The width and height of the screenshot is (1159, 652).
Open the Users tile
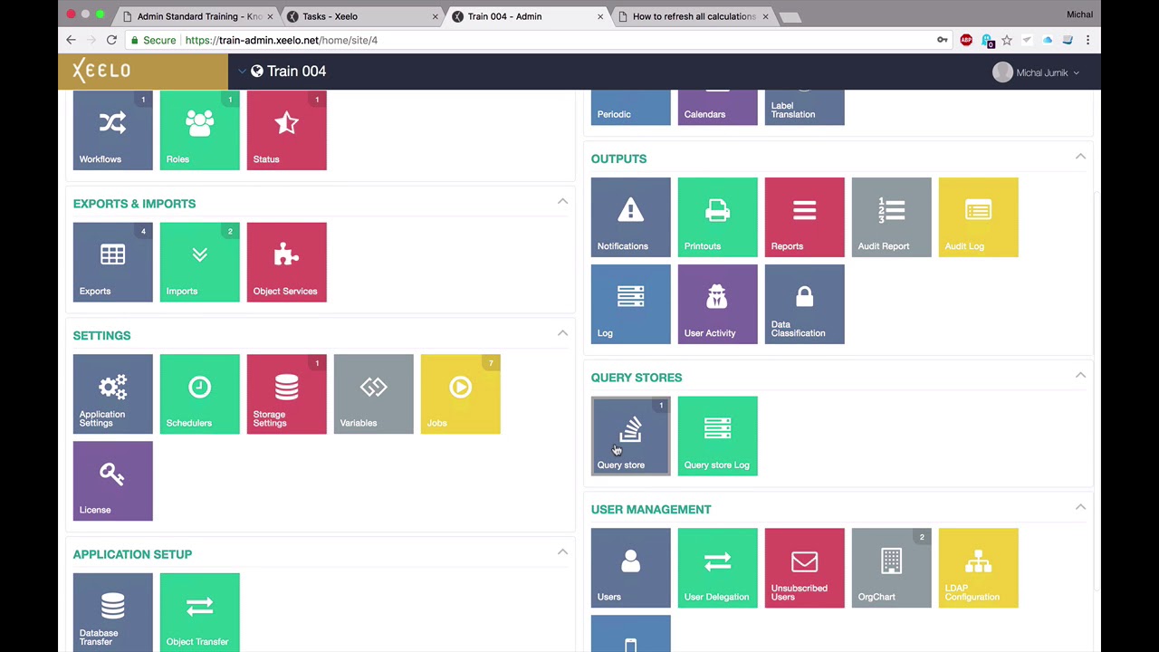(x=630, y=568)
